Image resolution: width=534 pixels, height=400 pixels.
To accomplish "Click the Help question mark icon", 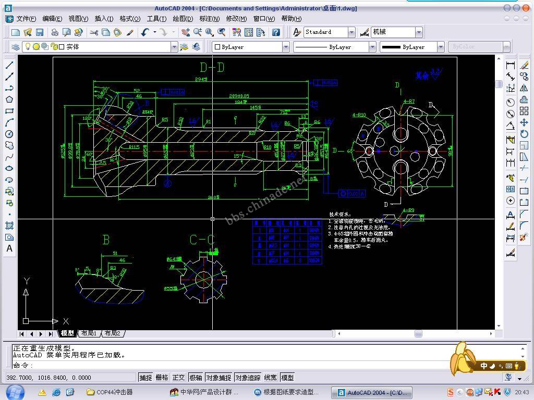I will [x=276, y=32].
